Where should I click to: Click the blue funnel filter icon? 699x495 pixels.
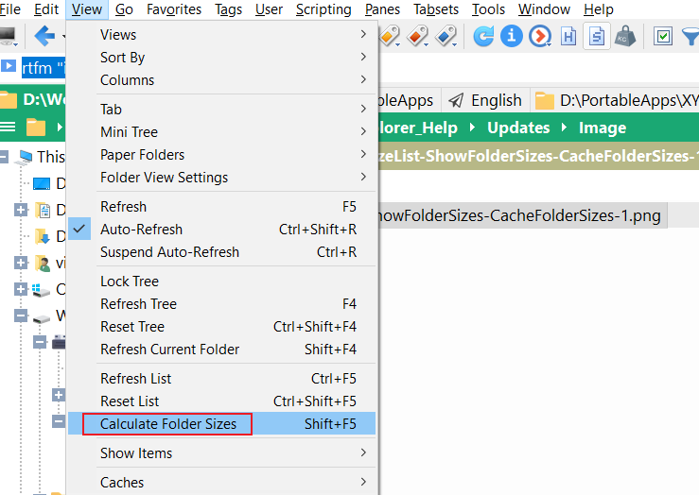[x=690, y=37]
